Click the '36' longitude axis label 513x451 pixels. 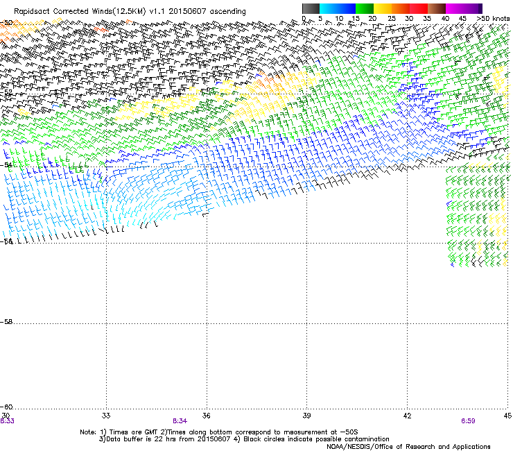click(206, 416)
